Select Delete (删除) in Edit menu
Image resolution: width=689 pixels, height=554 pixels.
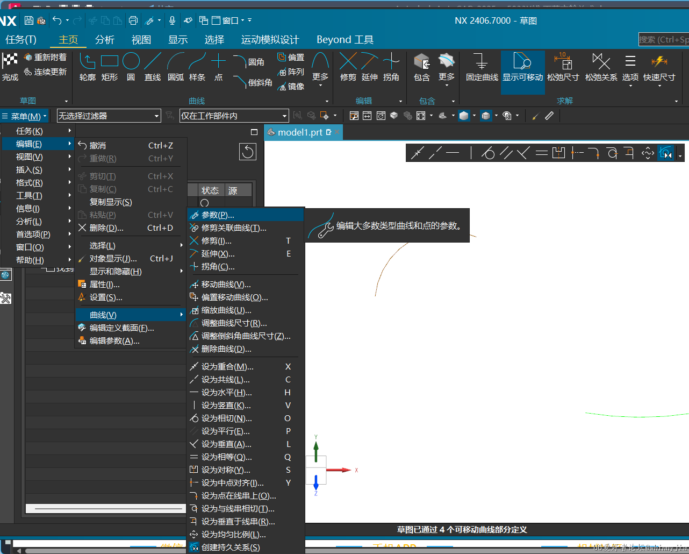130,228
